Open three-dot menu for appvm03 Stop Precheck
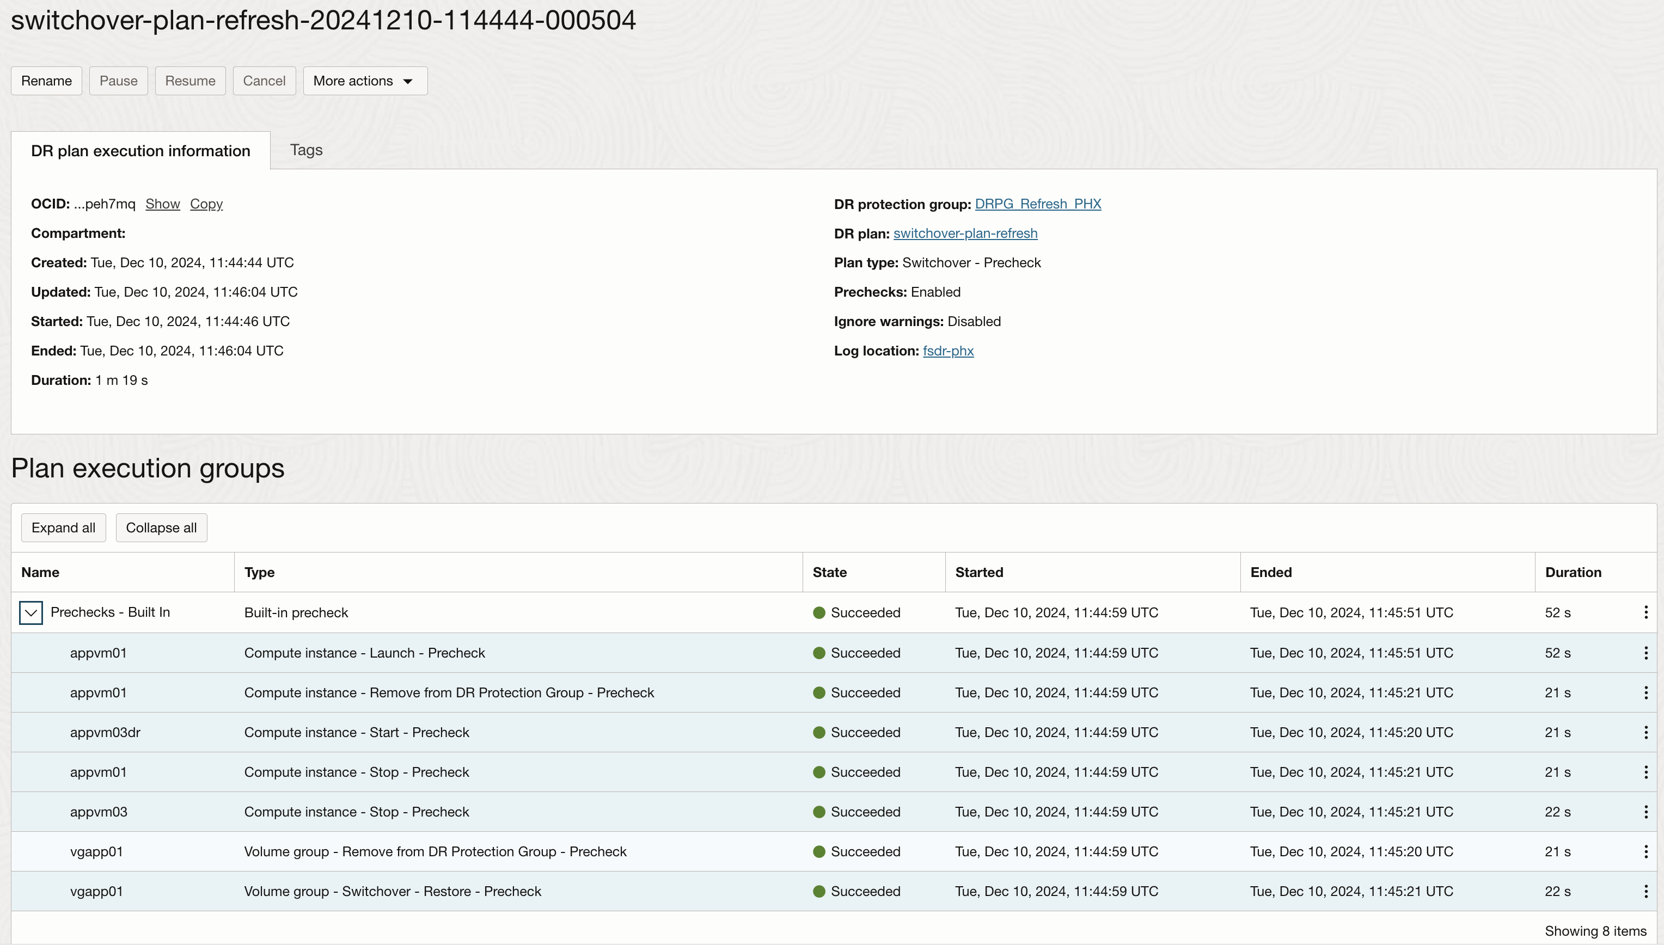 1645,812
